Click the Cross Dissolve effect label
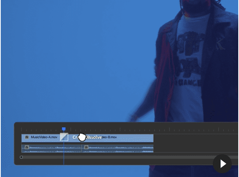The image size is (239, 177). point(87,137)
